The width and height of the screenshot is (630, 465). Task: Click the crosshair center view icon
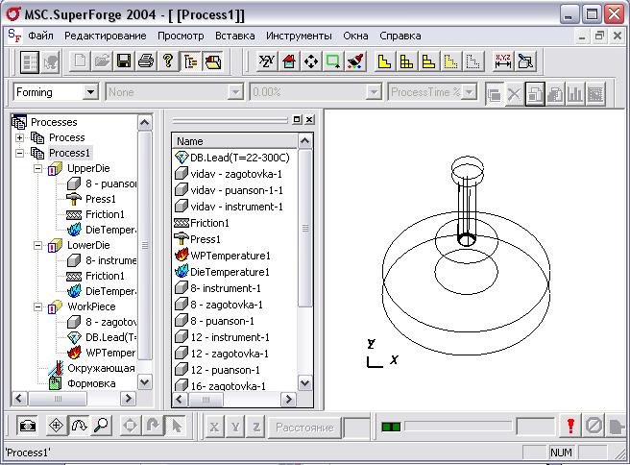[x=56, y=426]
